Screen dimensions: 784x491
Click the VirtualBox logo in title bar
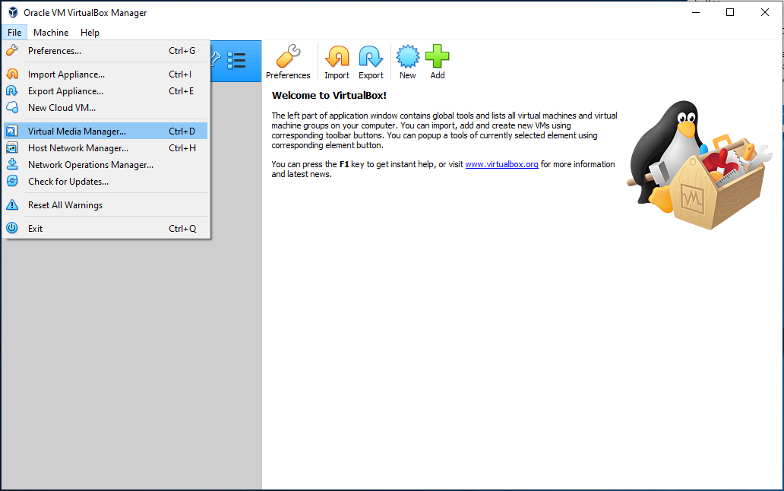12,12
